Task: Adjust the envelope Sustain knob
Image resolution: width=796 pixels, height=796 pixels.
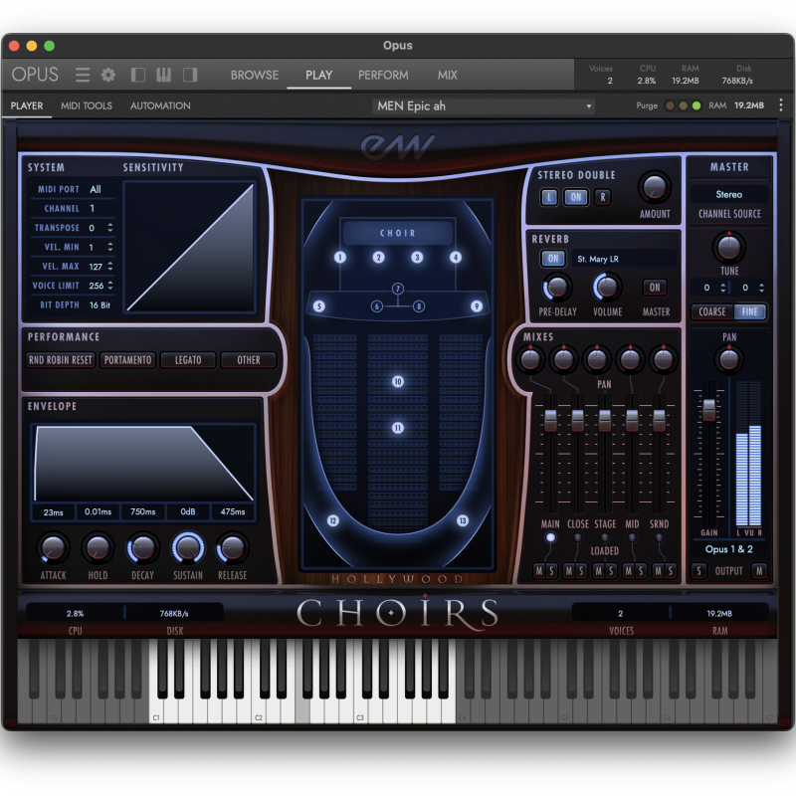Action: [188, 548]
